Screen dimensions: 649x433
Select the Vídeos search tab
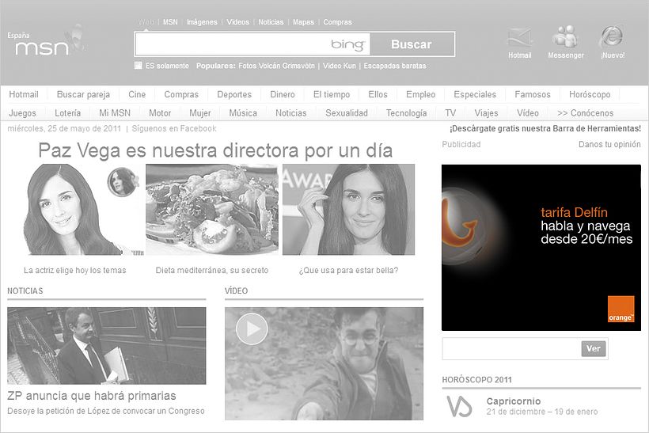click(237, 22)
